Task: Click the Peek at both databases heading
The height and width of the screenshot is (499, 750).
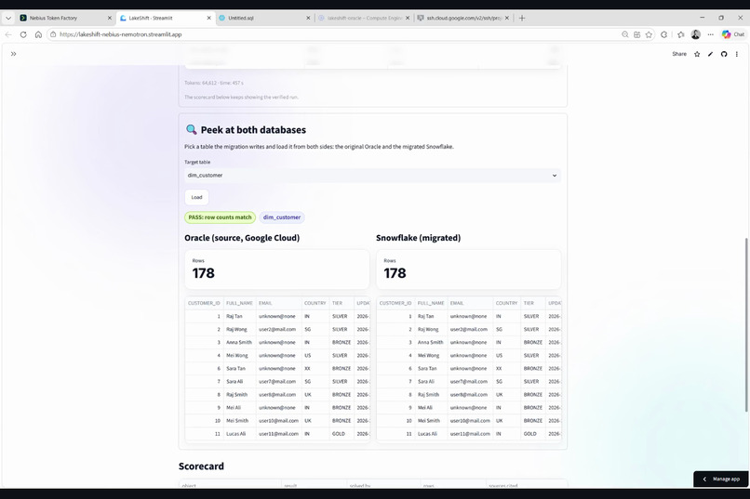Action: click(253, 130)
